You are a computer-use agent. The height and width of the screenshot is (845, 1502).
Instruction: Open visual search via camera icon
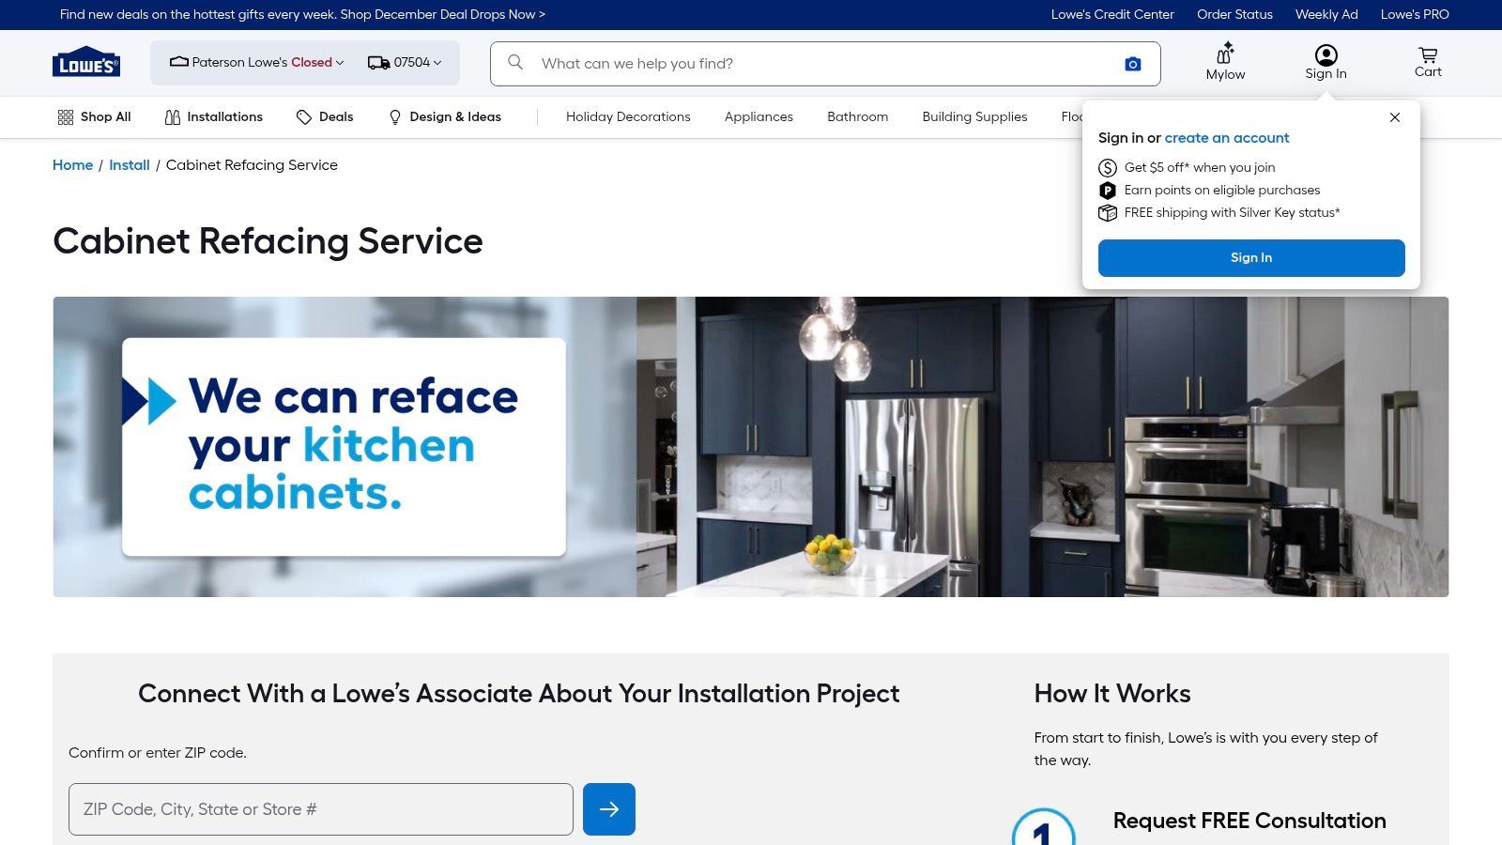click(1132, 63)
